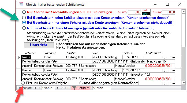Viewport: 187px width, 103px height.
Task: Click the filter funnel icon
Action: pos(74,88)
